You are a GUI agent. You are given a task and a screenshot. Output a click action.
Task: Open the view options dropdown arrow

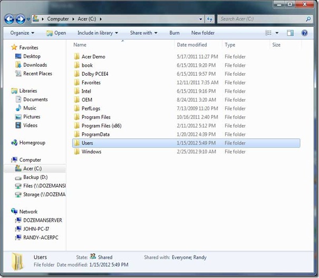click(x=277, y=33)
